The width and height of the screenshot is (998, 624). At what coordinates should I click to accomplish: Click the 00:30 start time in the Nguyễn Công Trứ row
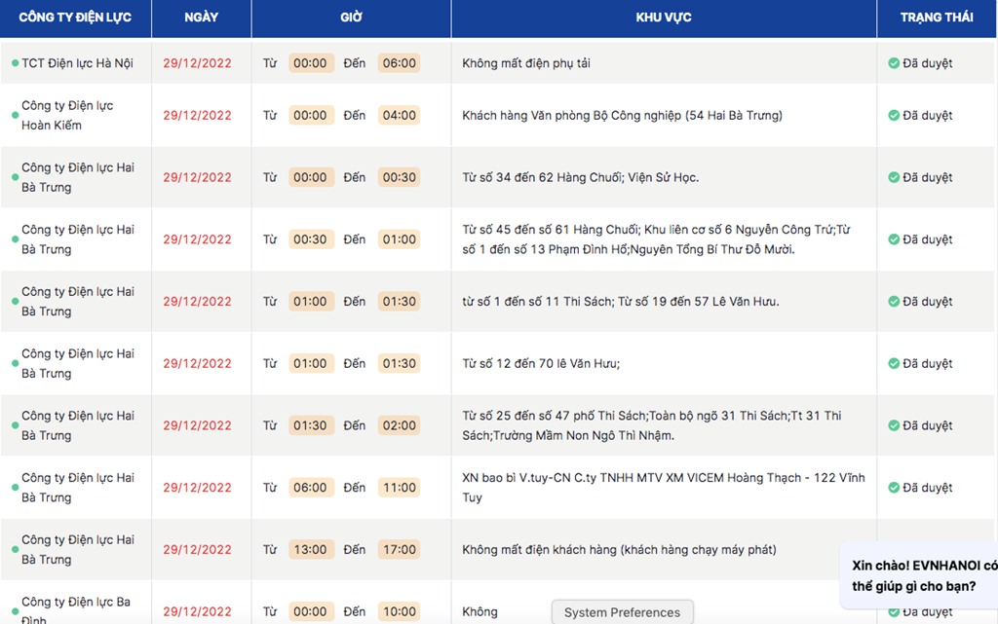[310, 239]
